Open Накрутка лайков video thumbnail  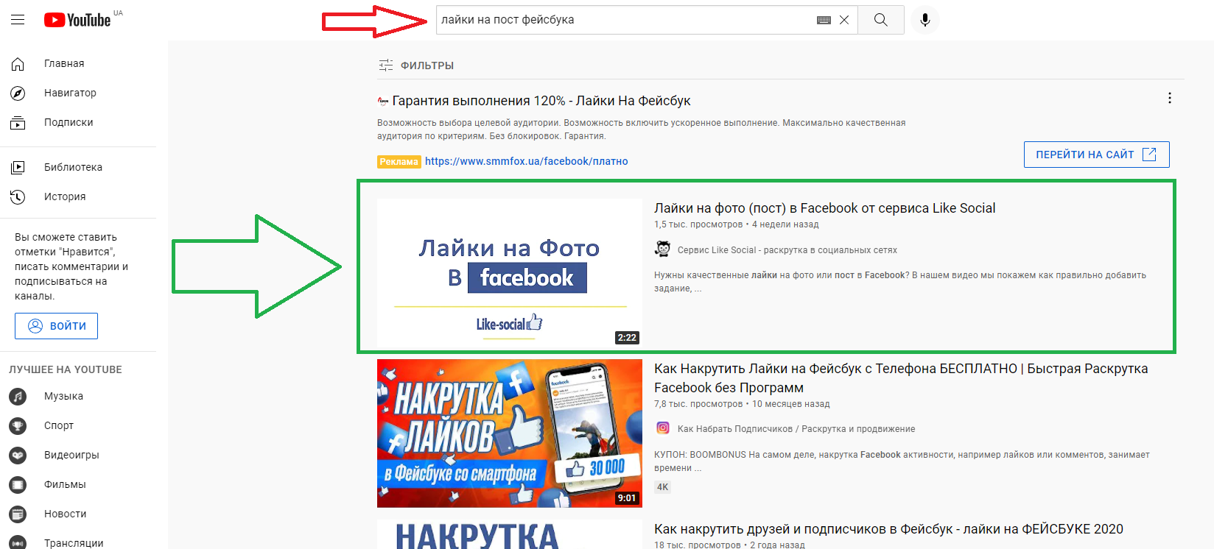tap(510, 433)
